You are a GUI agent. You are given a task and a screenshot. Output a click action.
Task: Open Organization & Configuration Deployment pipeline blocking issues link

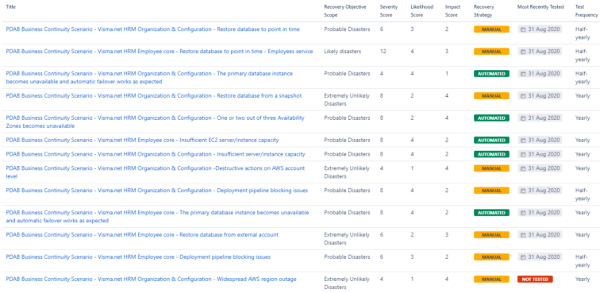157,191
